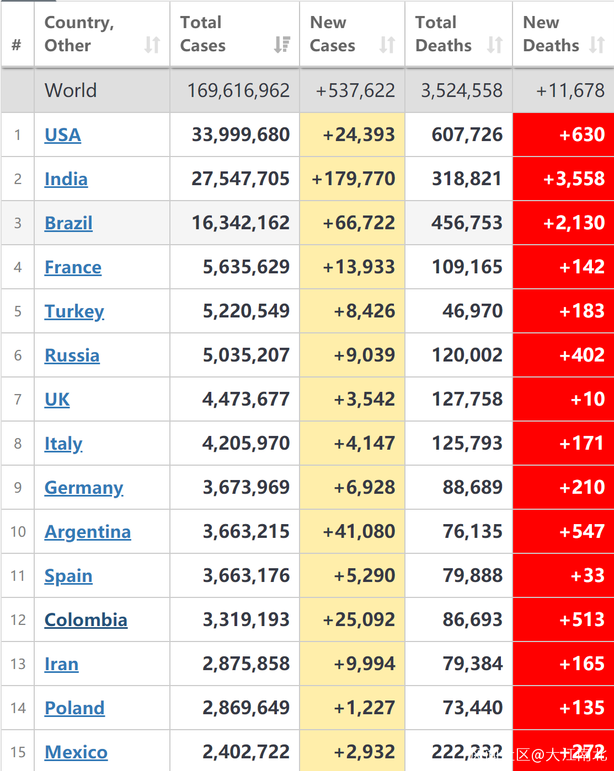This screenshot has width=614, height=771.
Task: Click sort arrows in New Cases header
Action: [x=387, y=45]
